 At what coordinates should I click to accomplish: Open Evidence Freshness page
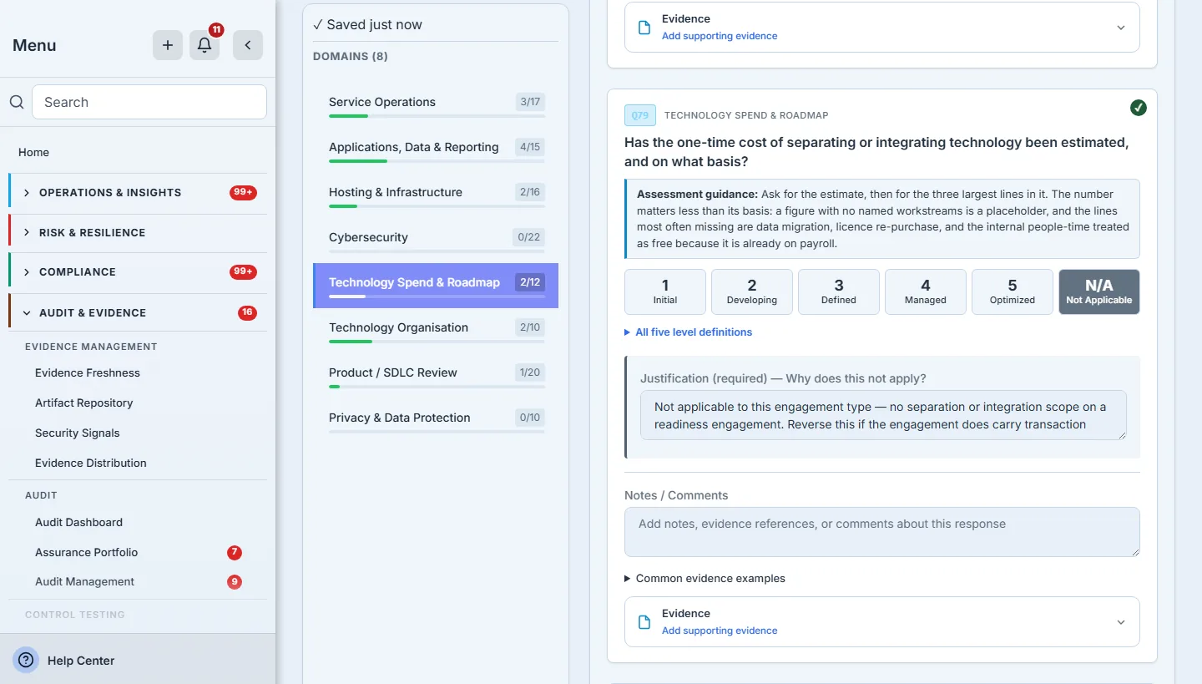(88, 372)
